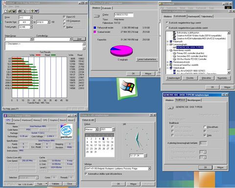Viewport: 235px width, 188px height.
Task: Select day 12 in the calendar
Action: tap(103, 142)
